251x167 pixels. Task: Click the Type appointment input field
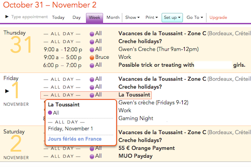pyautogui.click(x=29, y=17)
